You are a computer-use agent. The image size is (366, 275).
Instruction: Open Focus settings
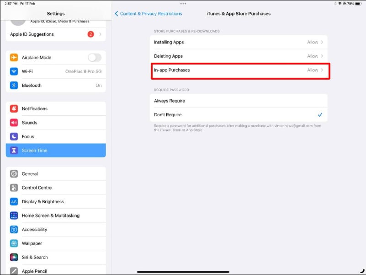[x=56, y=136]
